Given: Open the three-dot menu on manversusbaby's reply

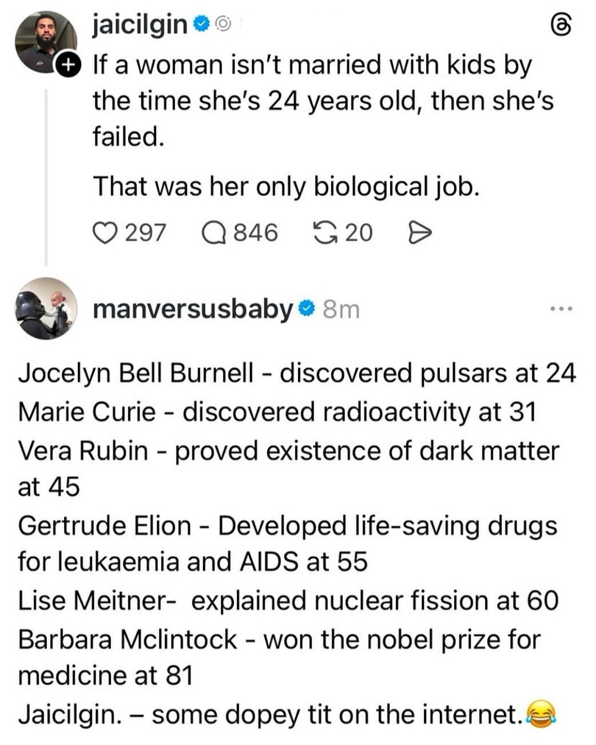Looking at the screenshot, I should pyautogui.click(x=562, y=309).
